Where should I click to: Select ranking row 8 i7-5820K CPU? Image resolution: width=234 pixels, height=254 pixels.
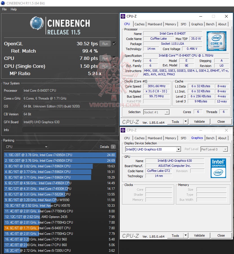tap(60, 194)
